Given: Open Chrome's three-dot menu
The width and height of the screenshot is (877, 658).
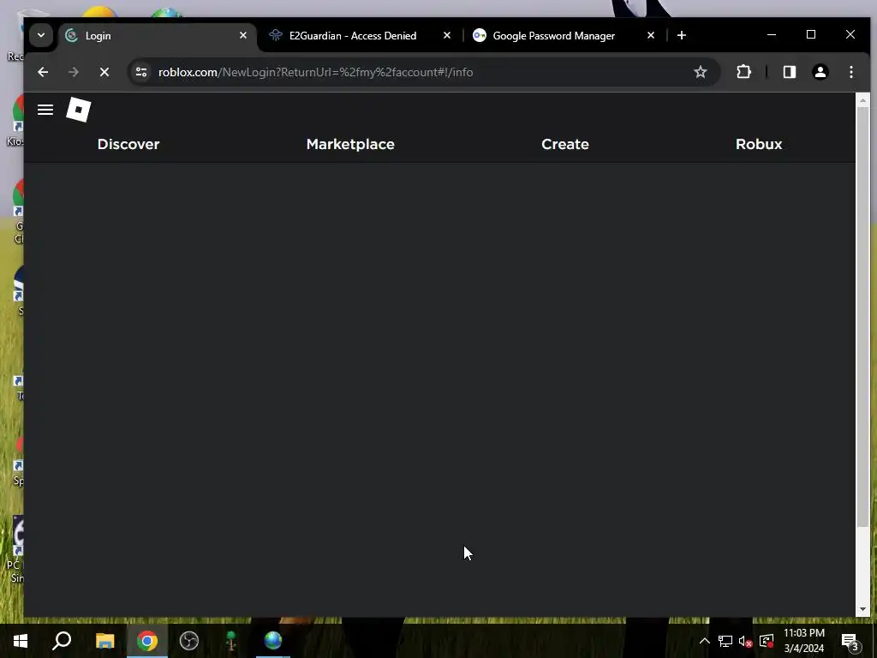Looking at the screenshot, I should pos(850,72).
